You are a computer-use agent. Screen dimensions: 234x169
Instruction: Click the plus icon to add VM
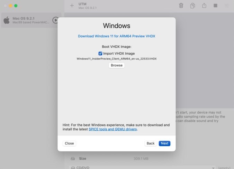click(72, 6)
